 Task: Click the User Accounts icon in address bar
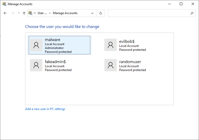click(30, 13)
